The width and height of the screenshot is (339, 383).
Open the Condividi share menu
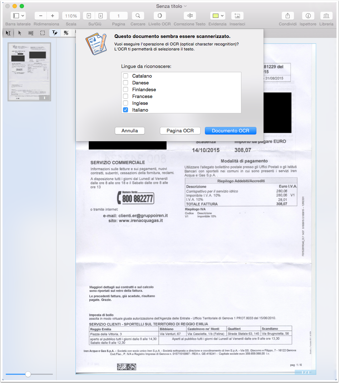(288, 16)
